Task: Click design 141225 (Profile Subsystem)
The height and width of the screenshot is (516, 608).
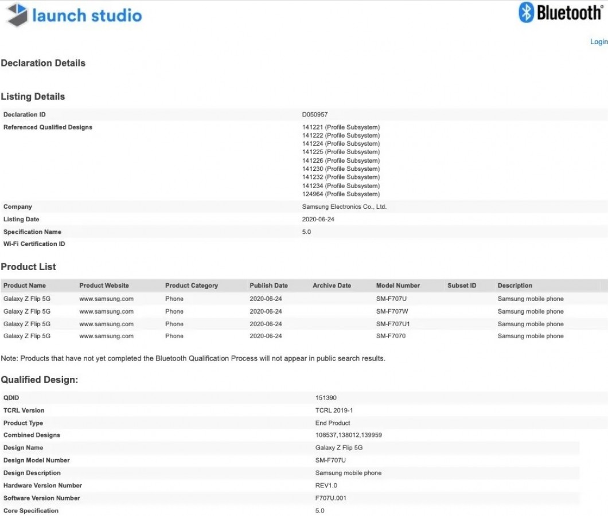Action: [x=341, y=152]
